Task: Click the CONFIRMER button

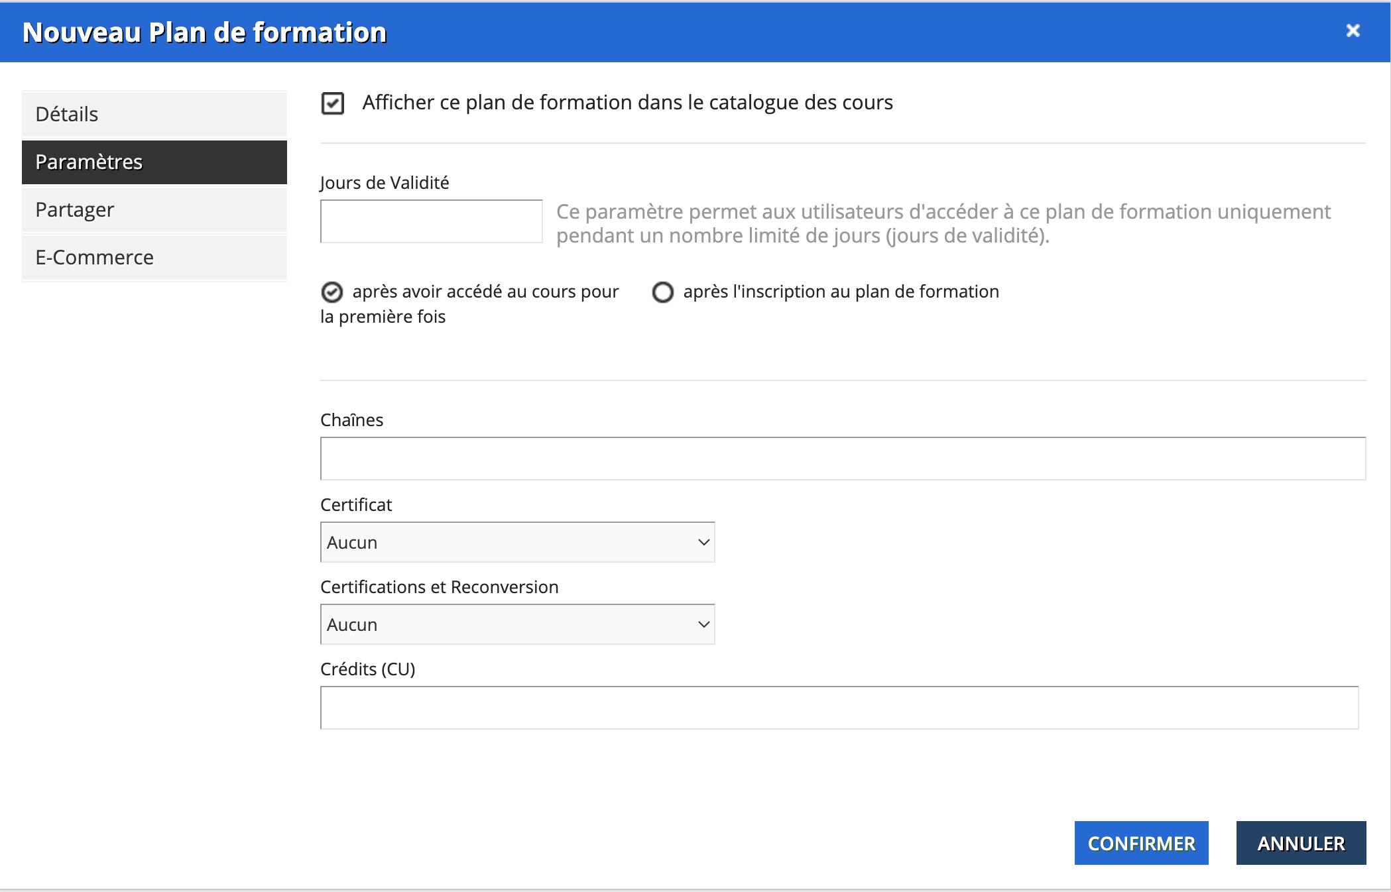Action: pyautogui.click(x=1141, y=843)
